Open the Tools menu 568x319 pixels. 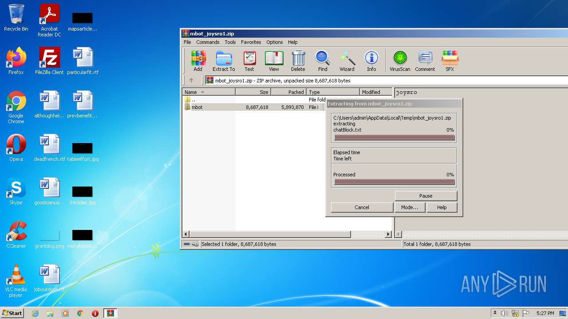click(x=230, y=42)
